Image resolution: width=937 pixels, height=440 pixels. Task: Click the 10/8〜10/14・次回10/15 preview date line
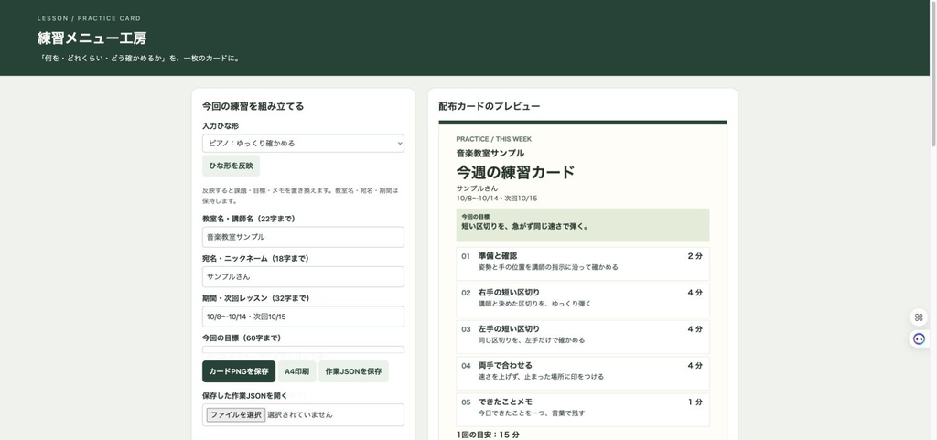point(497,199)
